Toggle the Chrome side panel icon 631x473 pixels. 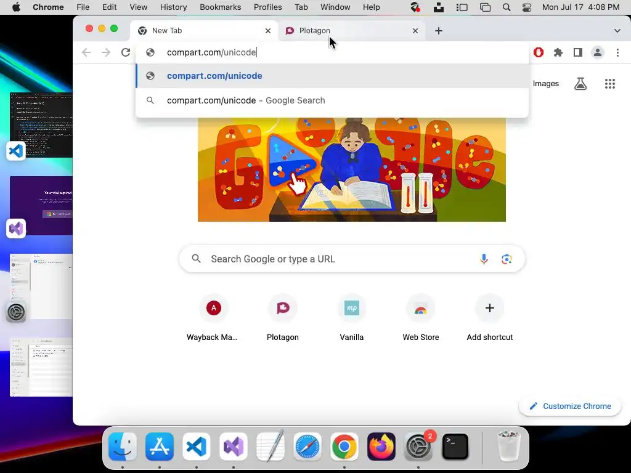[578, 52]
